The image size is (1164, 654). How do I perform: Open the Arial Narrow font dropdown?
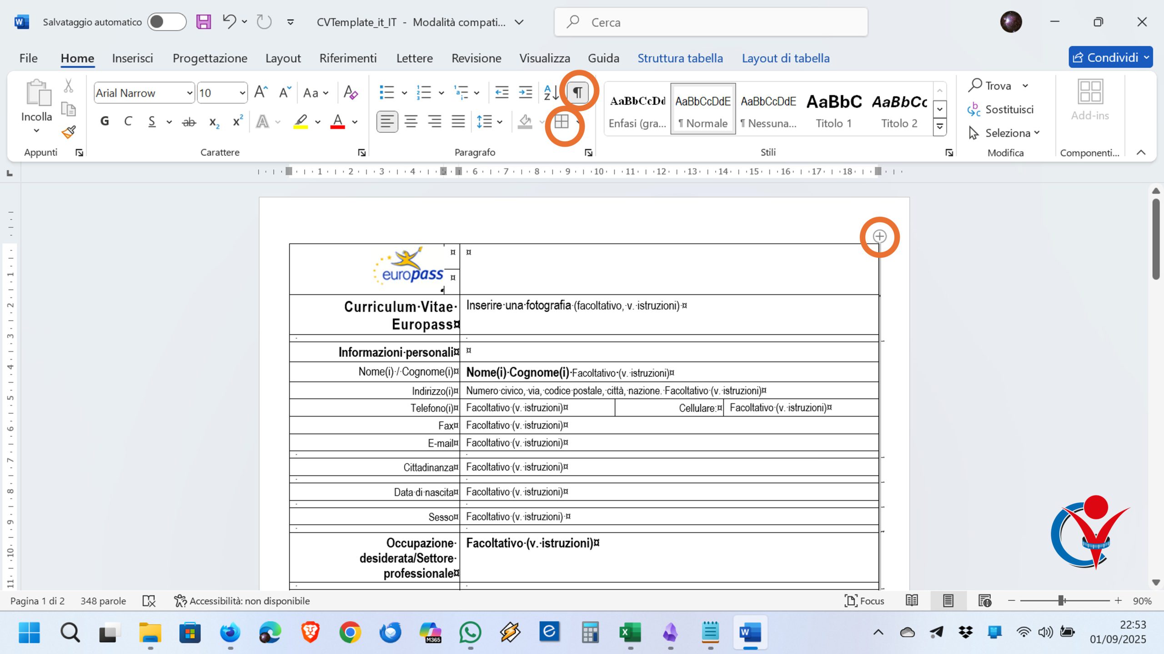[x=190, y=93]
